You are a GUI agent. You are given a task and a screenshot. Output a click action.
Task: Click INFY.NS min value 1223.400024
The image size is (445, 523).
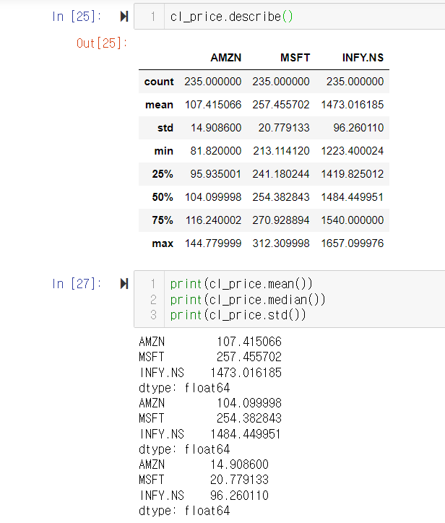click(353, 151)
